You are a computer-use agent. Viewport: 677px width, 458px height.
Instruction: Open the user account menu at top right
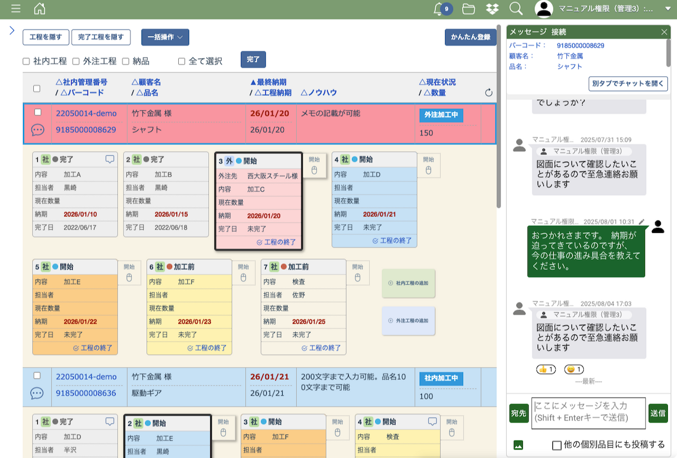(x=601, y=8)
